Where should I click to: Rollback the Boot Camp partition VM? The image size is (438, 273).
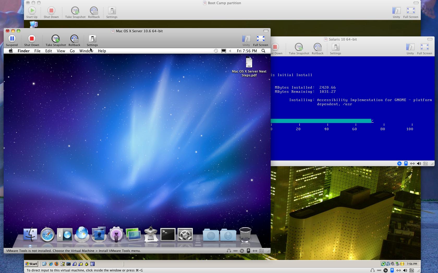94,13
